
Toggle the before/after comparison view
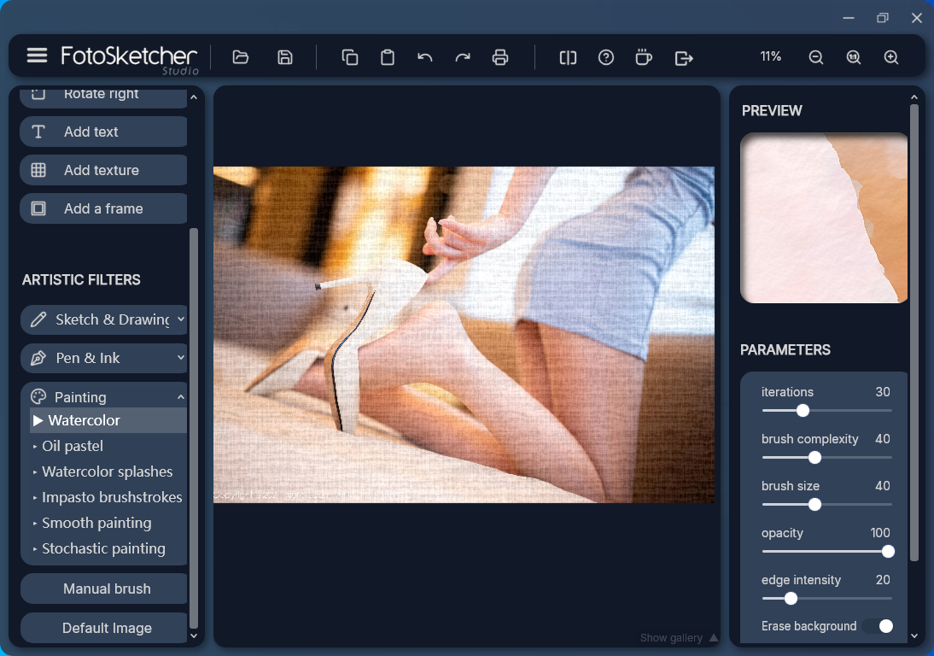pos(568,57)
